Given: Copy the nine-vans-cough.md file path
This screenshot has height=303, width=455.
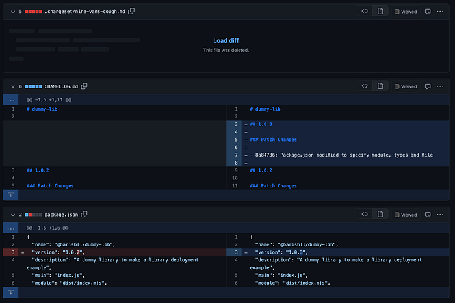Looking at the screenshot, I should (x=131, y=11).
